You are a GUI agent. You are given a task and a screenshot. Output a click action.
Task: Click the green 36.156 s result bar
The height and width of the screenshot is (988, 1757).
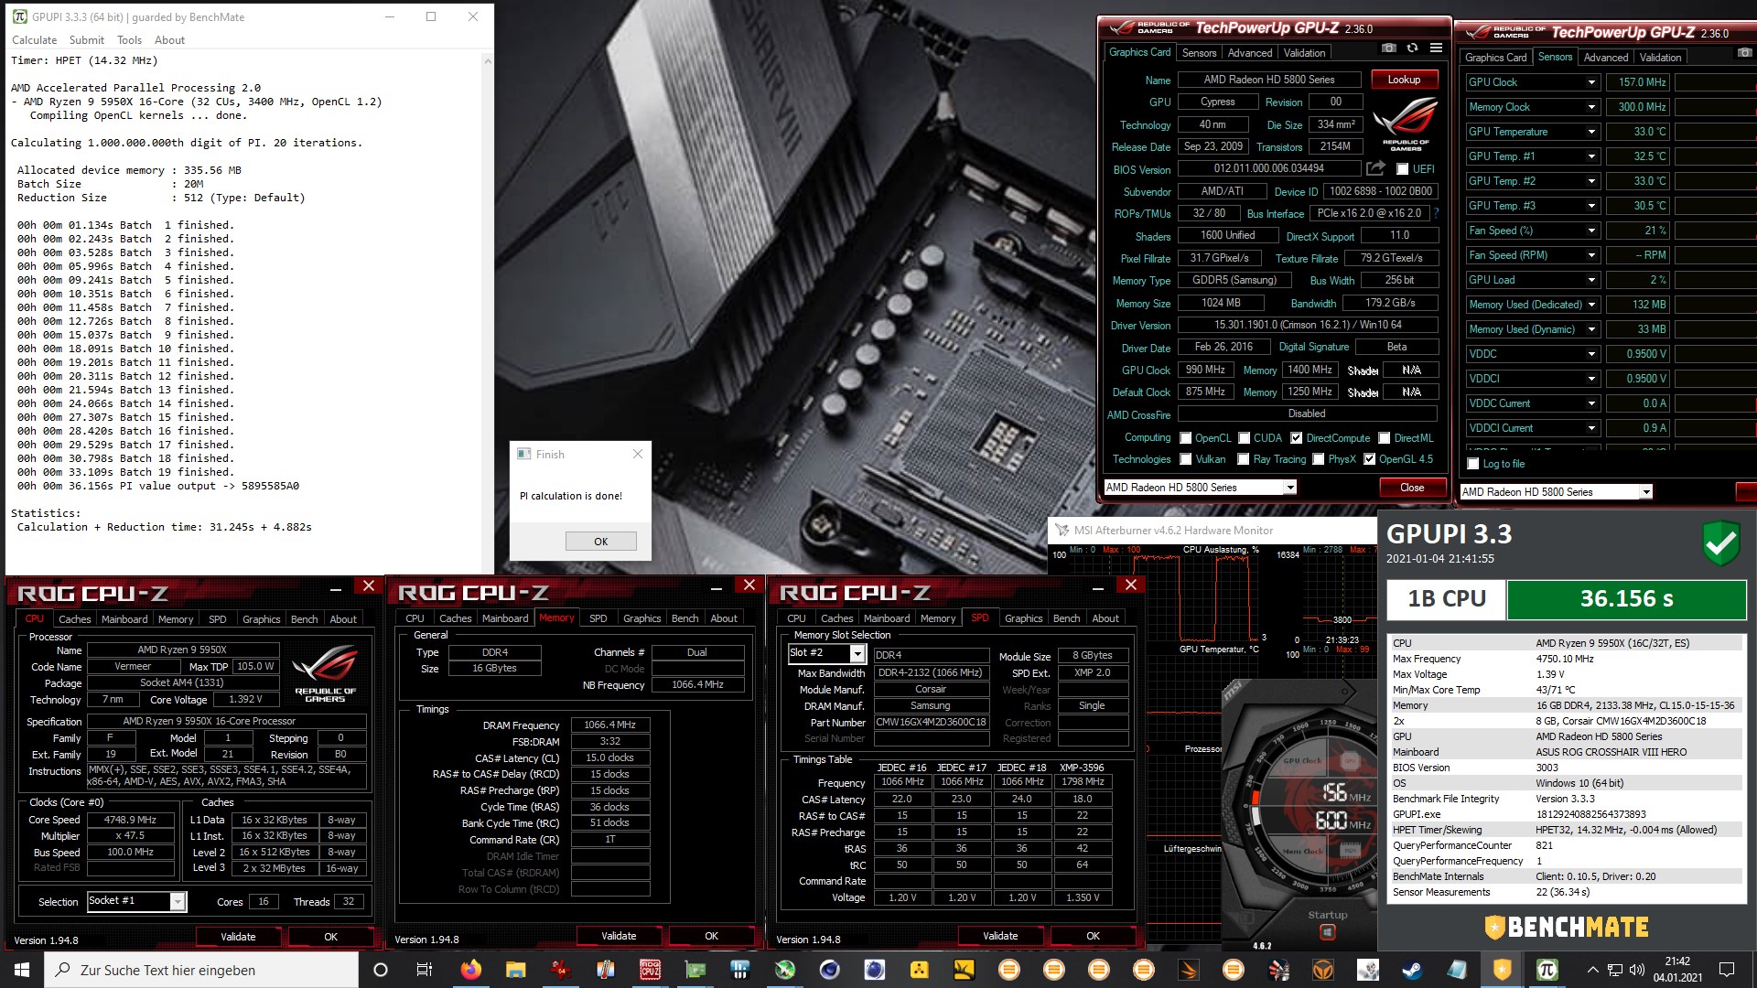tap(1626, 599)
